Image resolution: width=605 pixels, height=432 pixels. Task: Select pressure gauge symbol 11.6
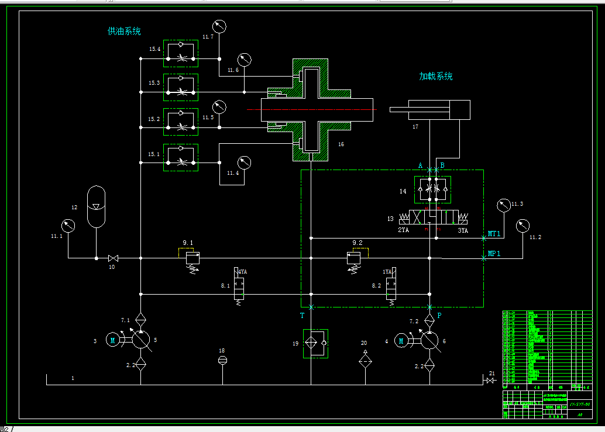click(244, 60)
